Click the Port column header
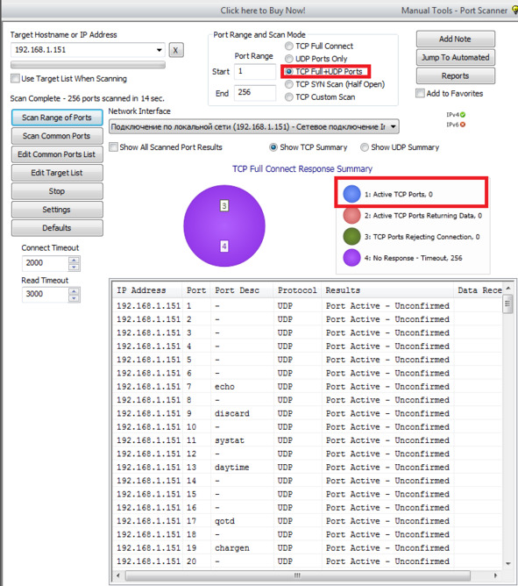Image resolution: width=518 pixels, height=586 pixels. coord(196,290)
